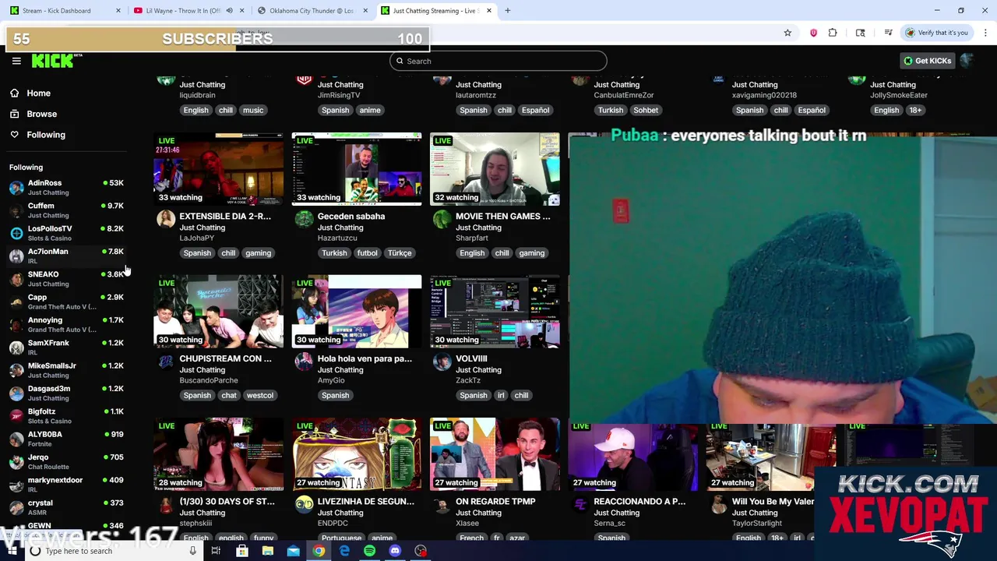Launch Microsoft Store from taskbar

[x=242, y=551]
